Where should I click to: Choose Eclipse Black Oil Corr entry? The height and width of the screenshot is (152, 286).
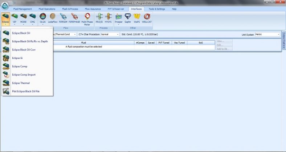click(27, 50)
